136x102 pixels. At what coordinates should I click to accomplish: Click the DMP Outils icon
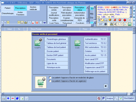tap(77, 43)
